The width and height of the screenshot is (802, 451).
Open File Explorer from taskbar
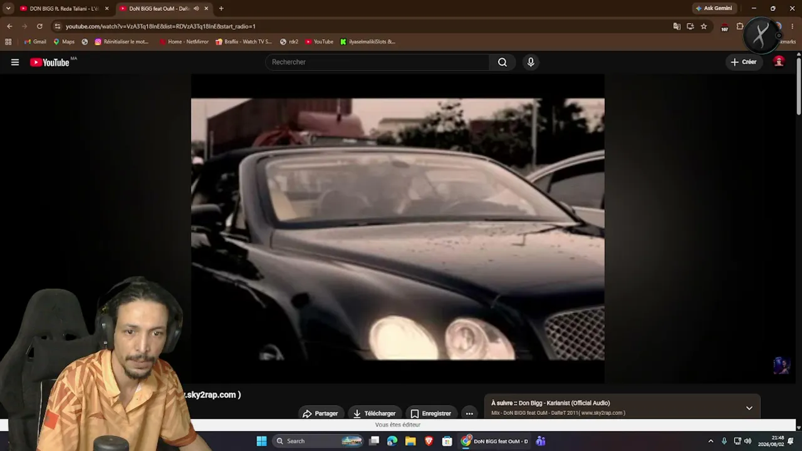click(x=410, y=441)
